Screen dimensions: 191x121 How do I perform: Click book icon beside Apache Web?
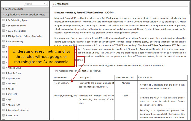coord(3,78)
